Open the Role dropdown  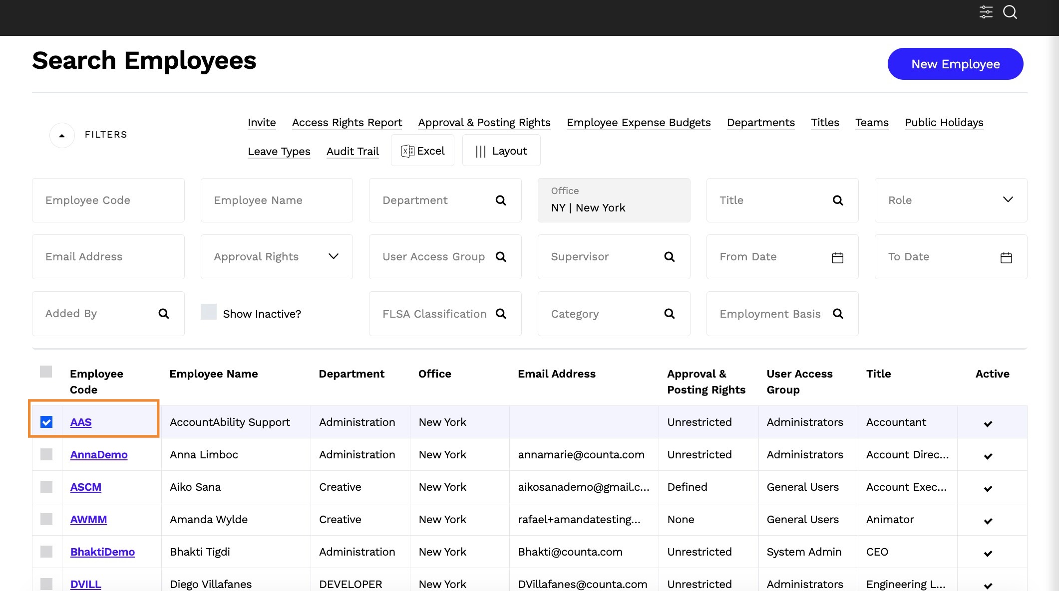pyautogui.click(x=951, y=200)
